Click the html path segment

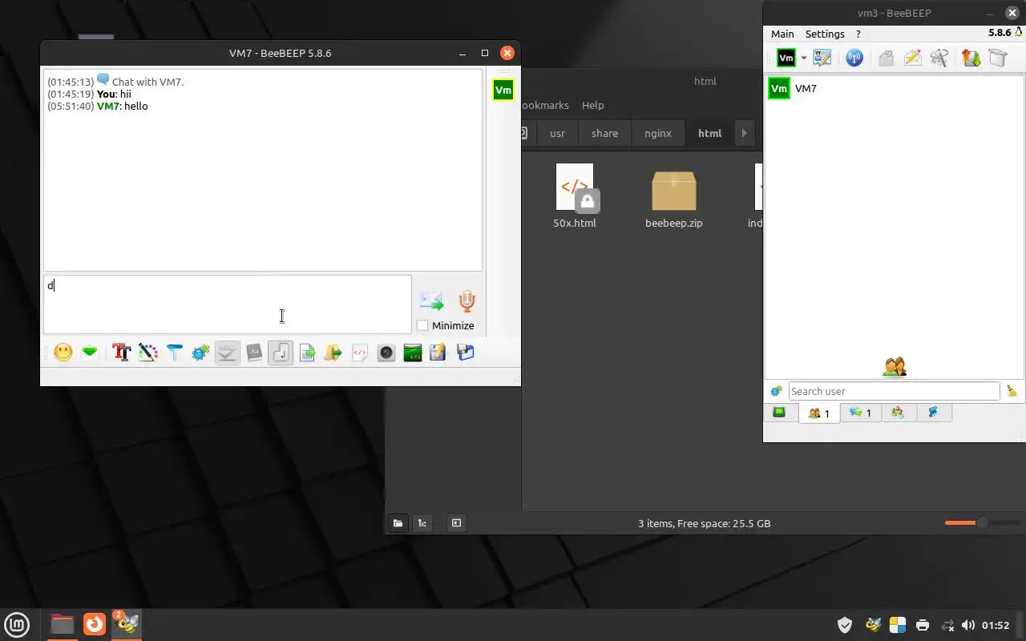pos(710,133)
